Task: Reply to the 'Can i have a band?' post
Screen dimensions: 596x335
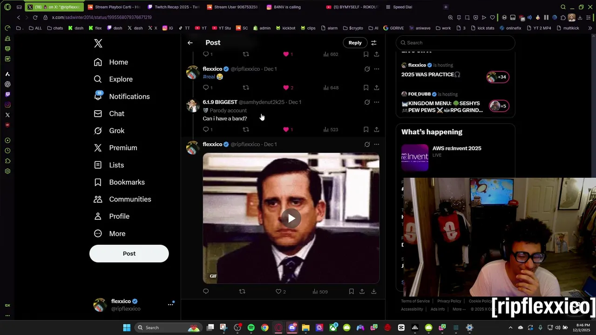Action: pyautogui.click(x=206, y=129)
